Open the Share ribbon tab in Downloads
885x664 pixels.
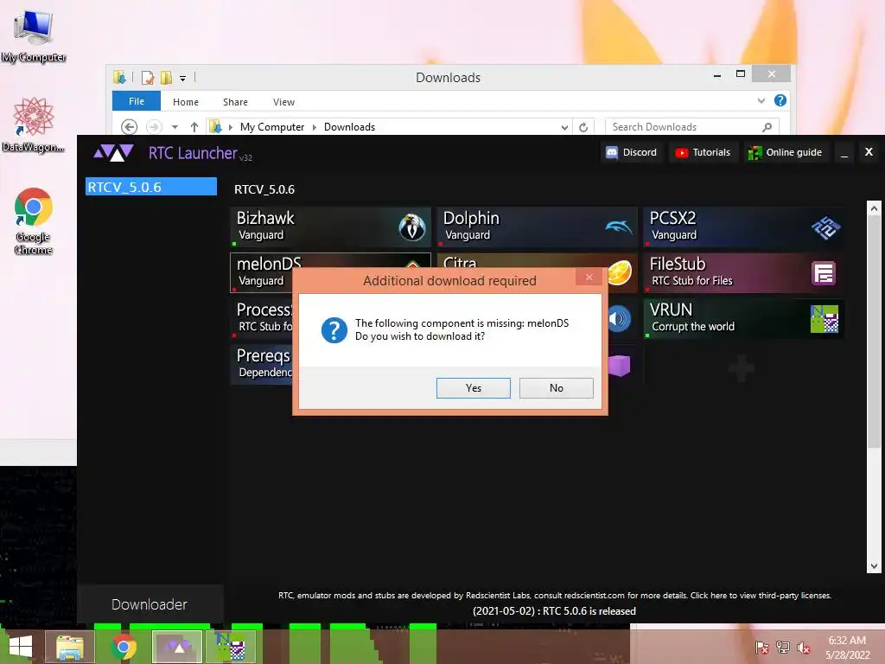[235, 102]
